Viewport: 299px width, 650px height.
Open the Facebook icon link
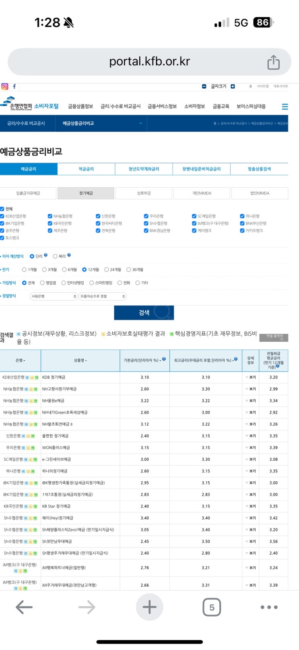click(x=14, y=86)
